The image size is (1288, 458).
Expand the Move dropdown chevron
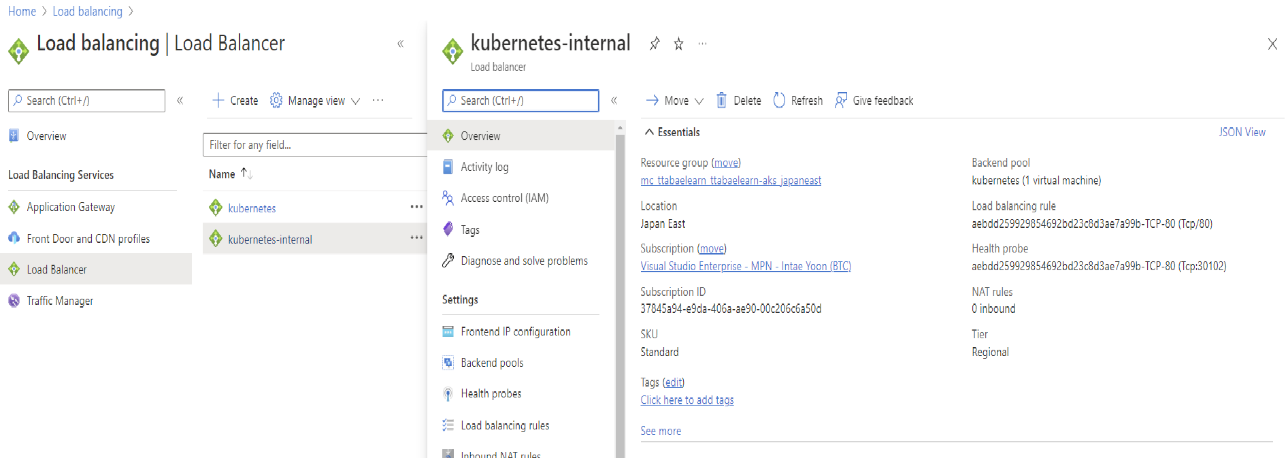[x=699, y=101]
